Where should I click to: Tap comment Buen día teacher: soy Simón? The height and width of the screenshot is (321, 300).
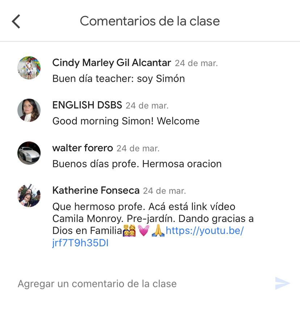[x=118, y=79]
